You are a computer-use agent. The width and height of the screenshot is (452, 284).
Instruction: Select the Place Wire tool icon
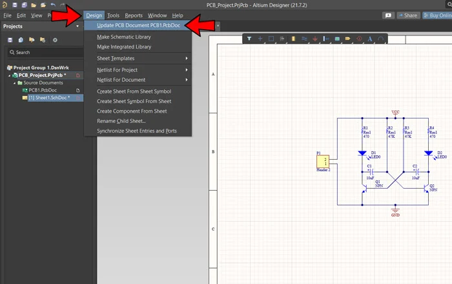point(304,39)
